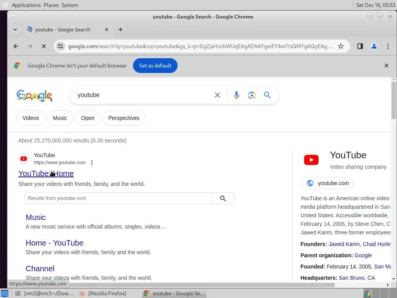Open the Places menu
This screenshot has height=298, width=397.
51,5
